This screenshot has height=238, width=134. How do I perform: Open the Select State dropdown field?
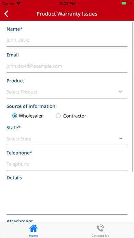coord(67,139)
